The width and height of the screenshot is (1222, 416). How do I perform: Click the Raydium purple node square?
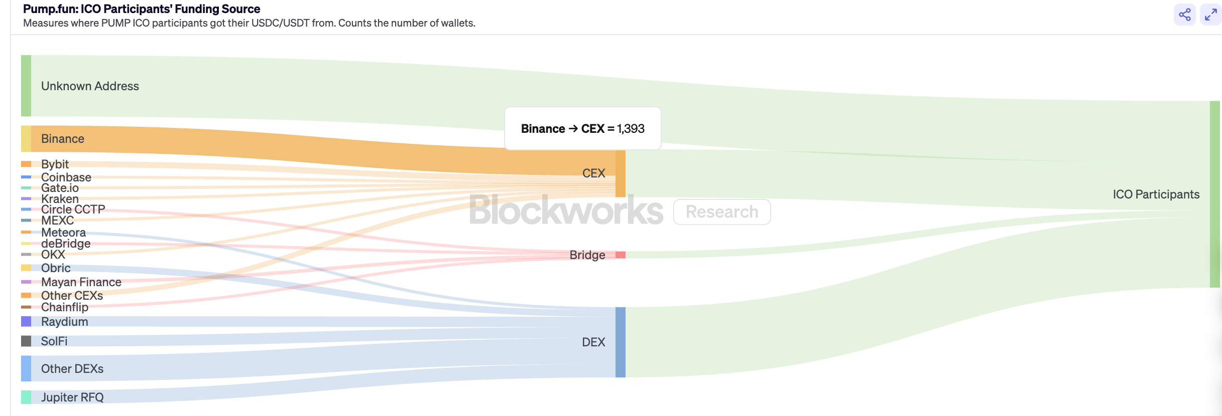coord(26,321)
